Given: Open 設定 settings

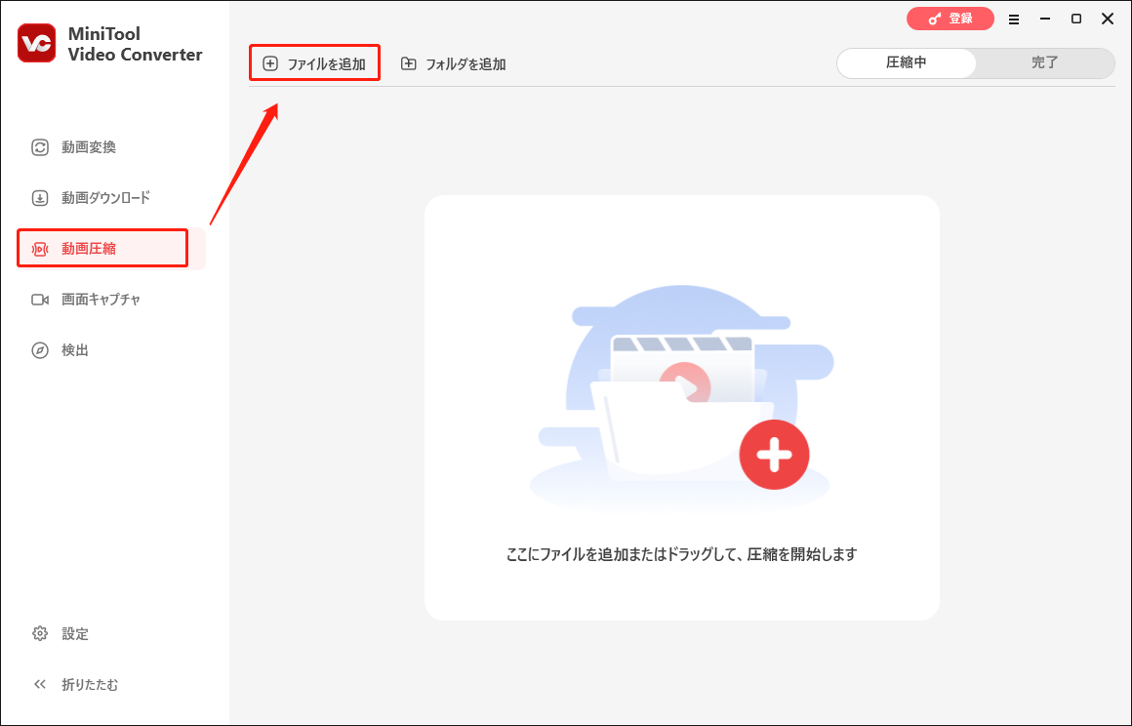Looking at the screenshot, I should [60, 633].
